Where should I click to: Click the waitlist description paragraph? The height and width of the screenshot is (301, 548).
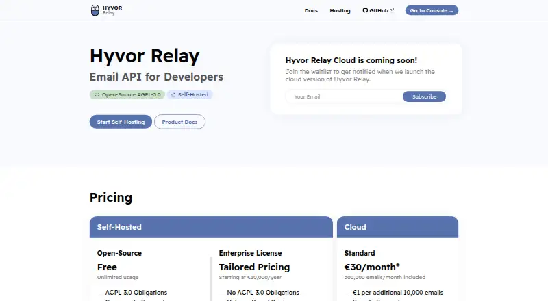coord(360,75)
